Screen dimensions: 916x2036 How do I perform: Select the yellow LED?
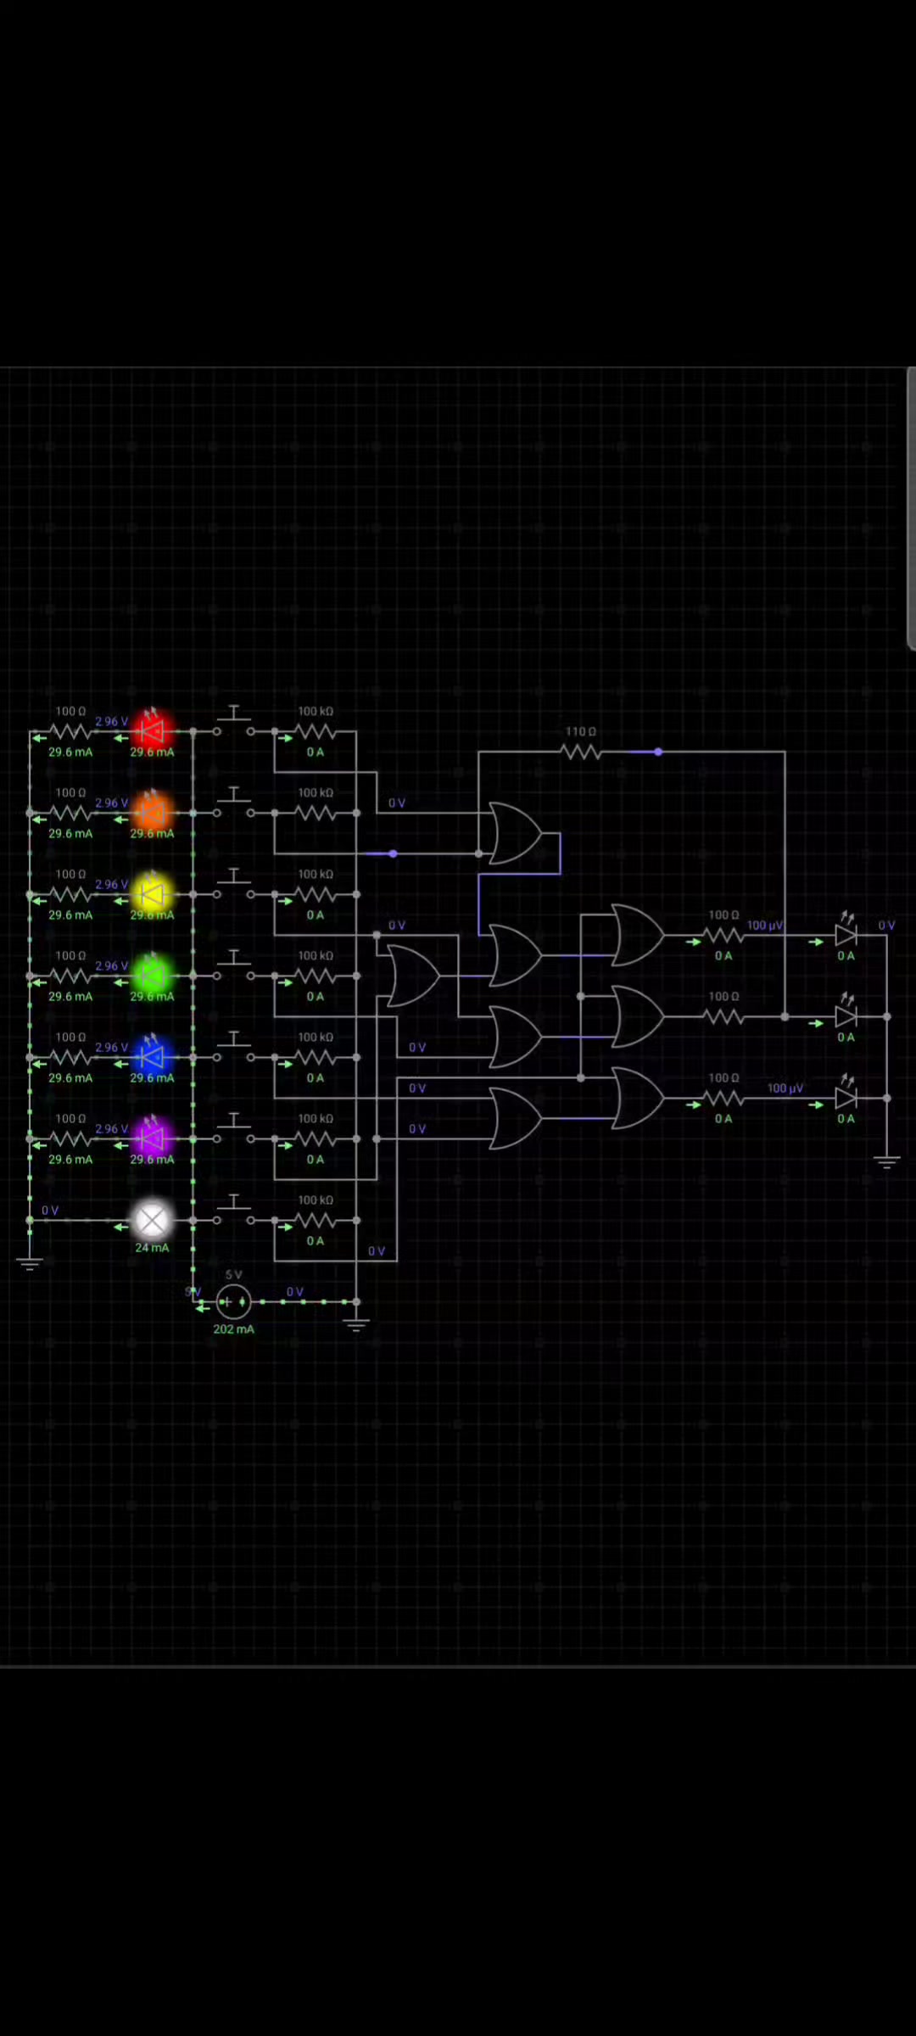(152, 893)
